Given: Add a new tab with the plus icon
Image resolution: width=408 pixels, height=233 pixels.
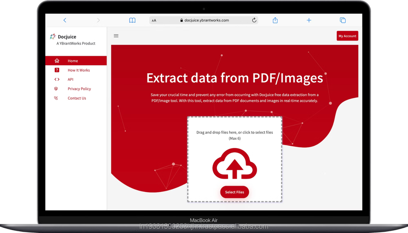Looking at the screenshot, I should [x=309, y=20].
